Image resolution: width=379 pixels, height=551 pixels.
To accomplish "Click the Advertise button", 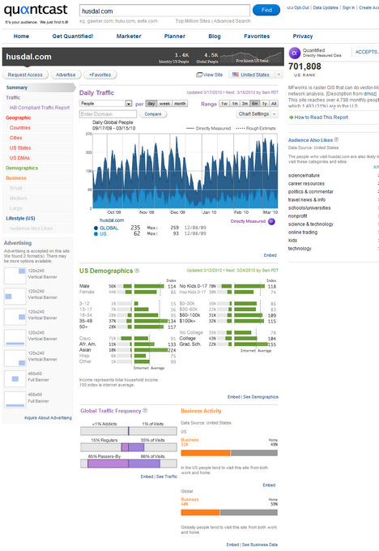I will coord(66,75).
